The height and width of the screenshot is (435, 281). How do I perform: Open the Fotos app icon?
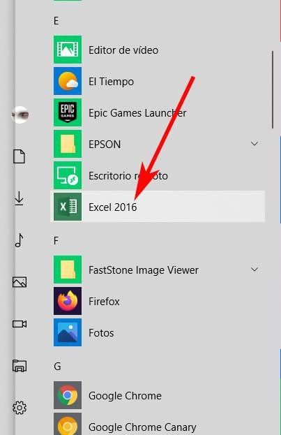click(68, 332)
